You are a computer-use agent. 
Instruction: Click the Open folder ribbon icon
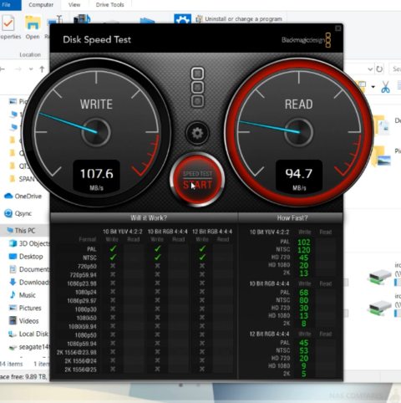pyautogui.click(x=33, y=23)
